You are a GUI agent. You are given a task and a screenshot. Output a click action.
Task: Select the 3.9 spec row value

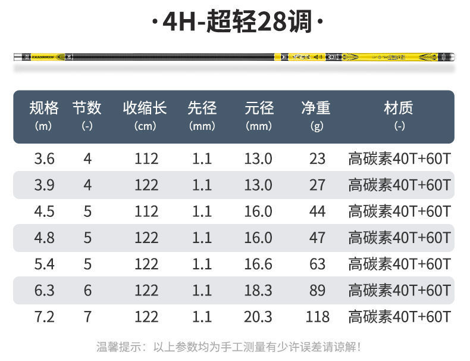coord(45,185)
